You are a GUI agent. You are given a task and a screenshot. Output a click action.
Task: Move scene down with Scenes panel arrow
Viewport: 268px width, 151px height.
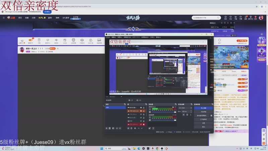120,128
